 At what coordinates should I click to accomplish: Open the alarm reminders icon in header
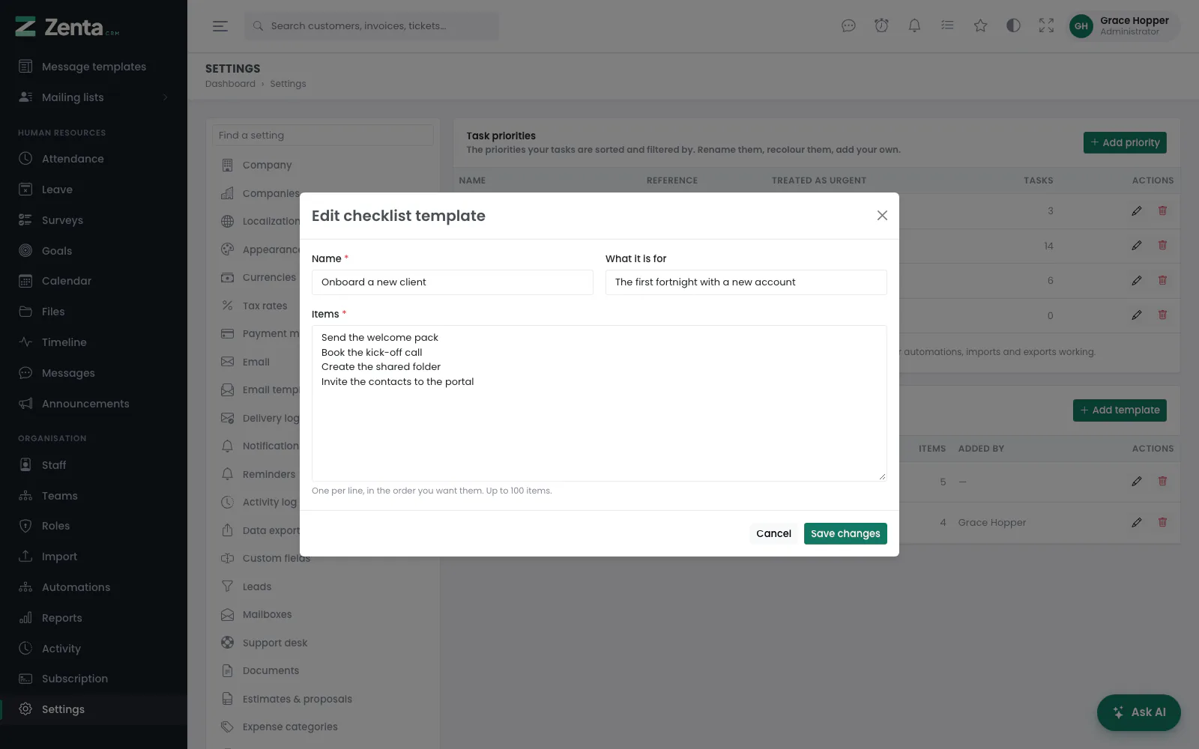tap(881, 26)
